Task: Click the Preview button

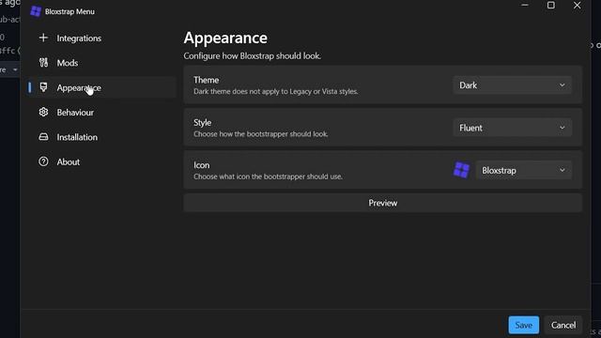Action: pos(382,203)
